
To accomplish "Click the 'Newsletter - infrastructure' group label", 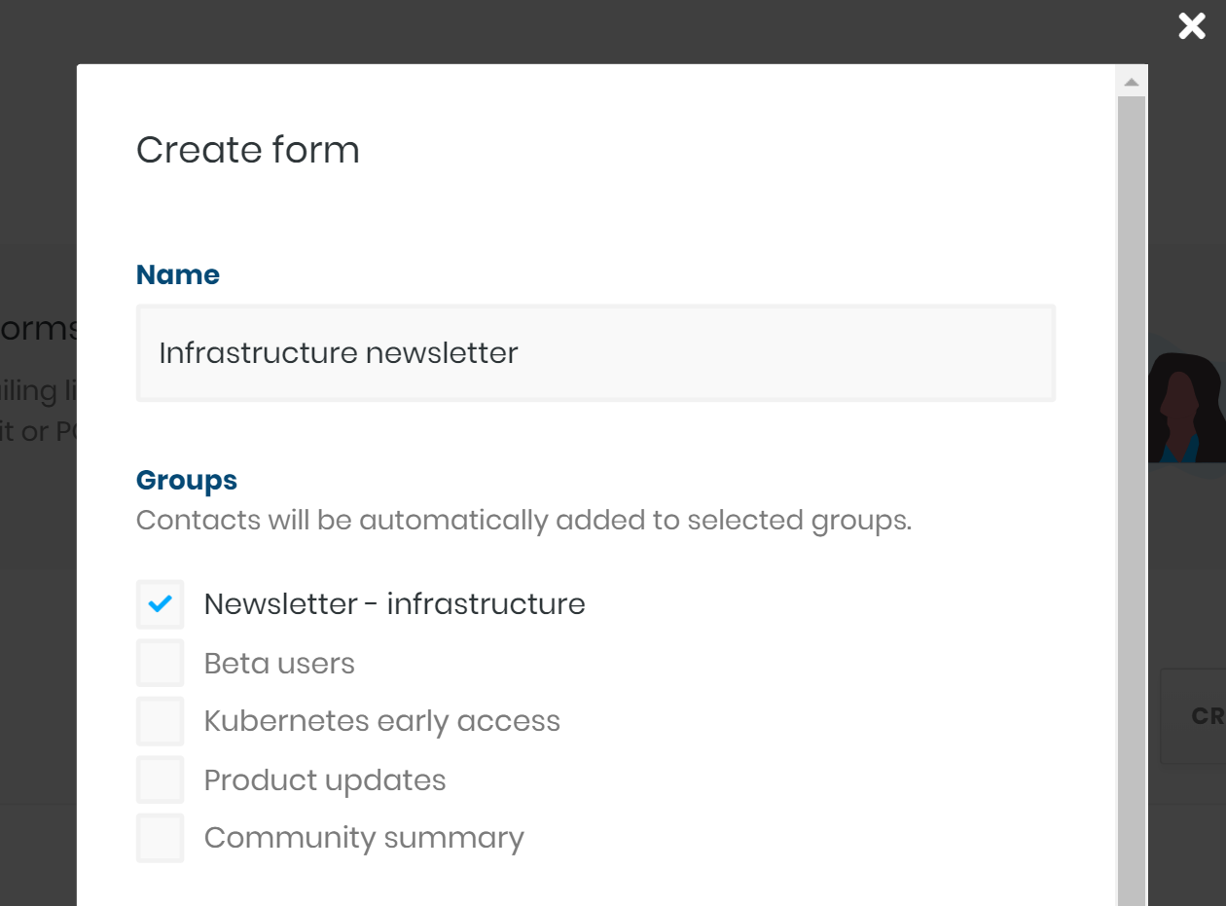I will point(394,604).
